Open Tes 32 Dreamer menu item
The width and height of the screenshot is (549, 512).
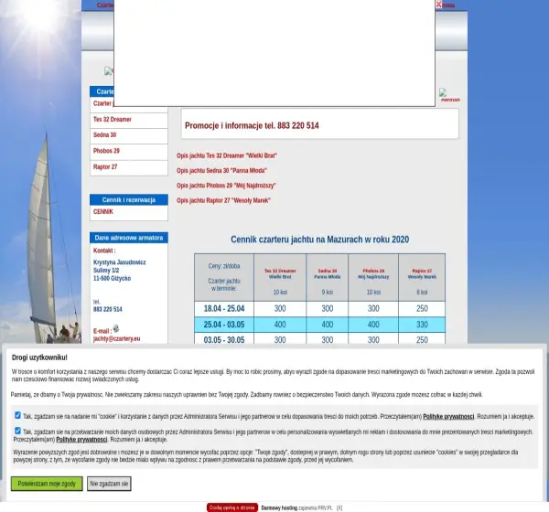click(x=113, y=120)
